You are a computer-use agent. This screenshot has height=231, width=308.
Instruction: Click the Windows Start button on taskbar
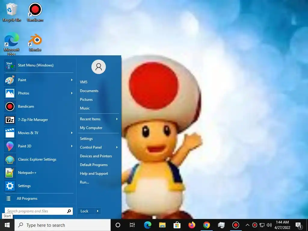tap(7, 225)
